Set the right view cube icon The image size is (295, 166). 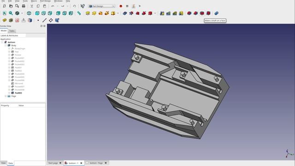[50, 13]
